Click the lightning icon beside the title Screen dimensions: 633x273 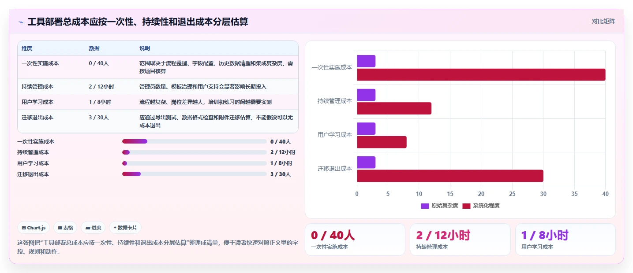click(21, 22)
